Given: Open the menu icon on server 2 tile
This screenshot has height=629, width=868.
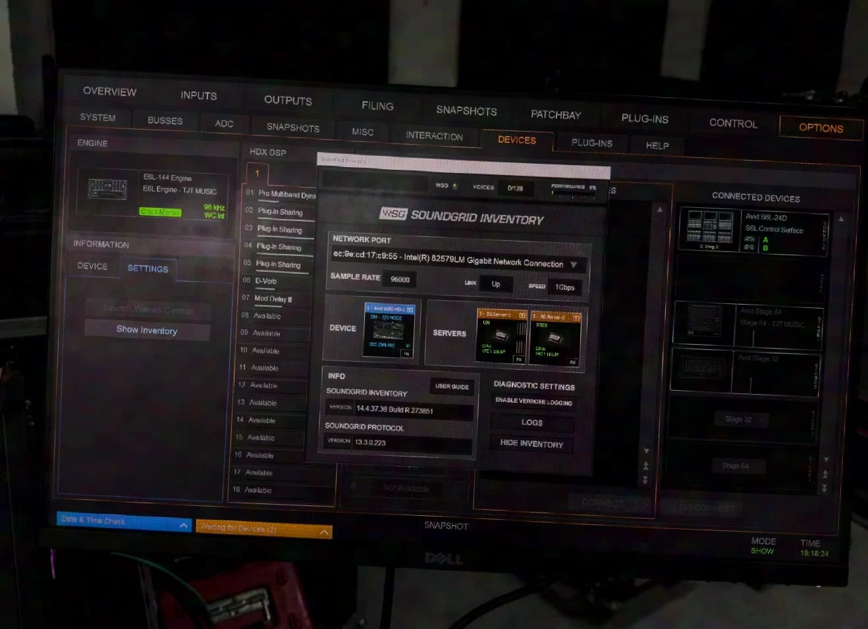Looking at the screenshot, I should 576,318.
